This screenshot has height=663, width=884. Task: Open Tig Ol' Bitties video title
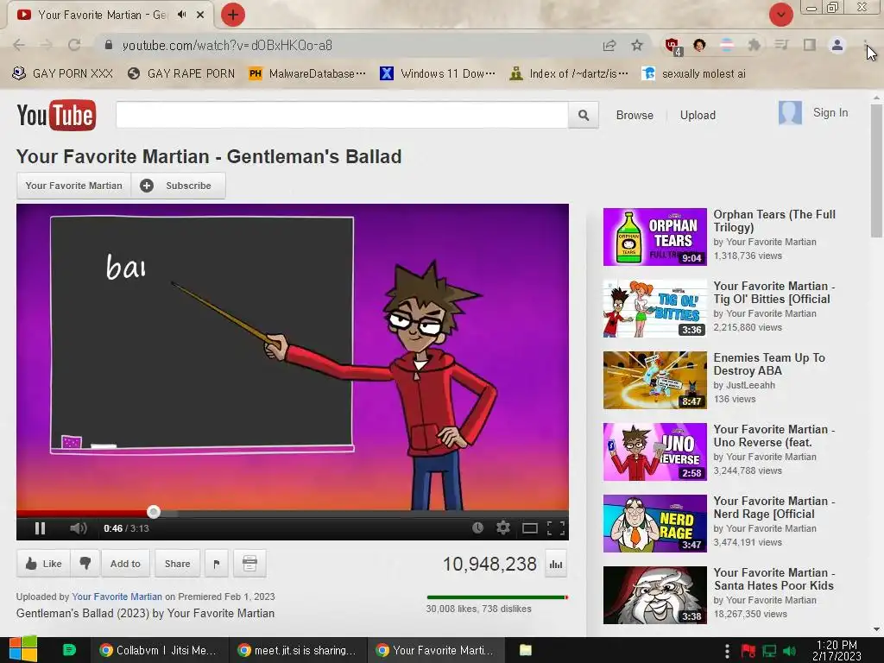point(773,293)
